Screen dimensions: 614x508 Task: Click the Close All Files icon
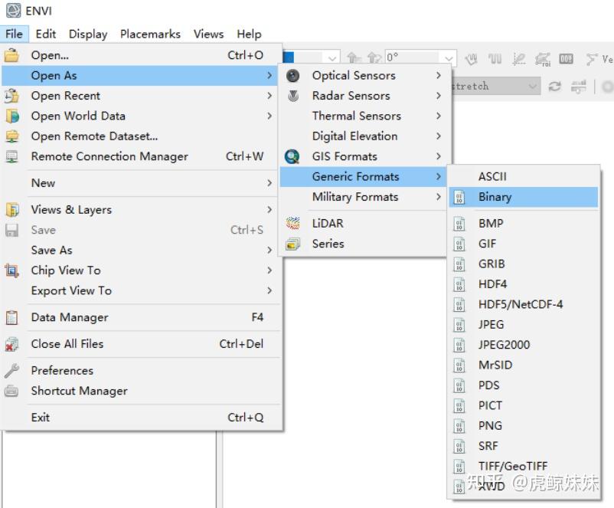pyautogui.click(x=11, y=344)
